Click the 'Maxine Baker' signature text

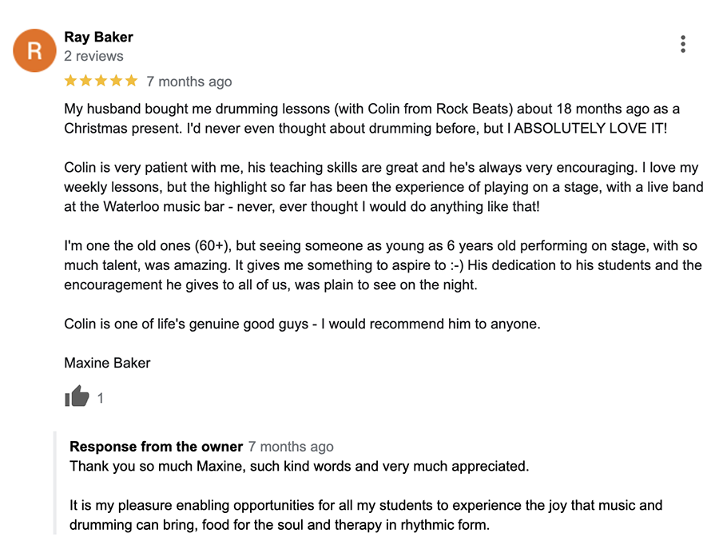(107, 363)
